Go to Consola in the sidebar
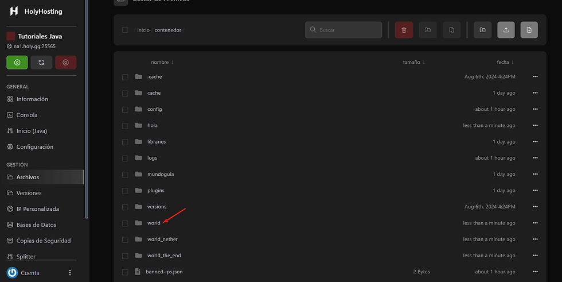This screenshot has width=562, height=282. click(x=27, y=115)
